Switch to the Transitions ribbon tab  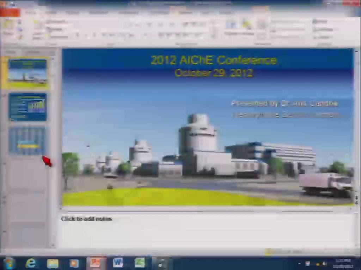pyautogui.click(x=99, y=13)
